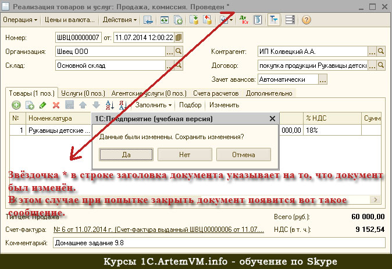This screenshot has height=269, width=392.
Task: Open the Операция dropdown menu
Action: [20, 20]
